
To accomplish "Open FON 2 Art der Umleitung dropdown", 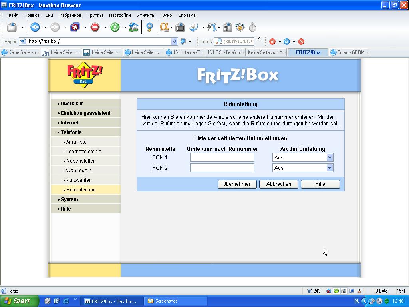I will coord(330,168).
